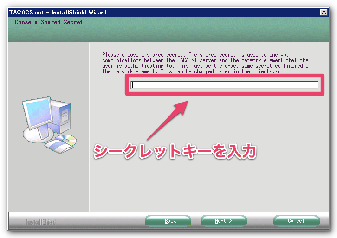Viewport: 337px width, 238px height.
Task: Click the computer and CD setup image
Action: click(49, 125)
